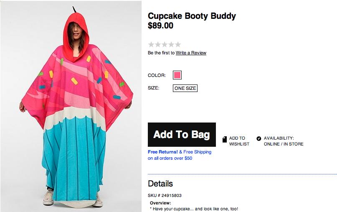The height and width of the screenshot is (212, 337).
Task: Click the SKU # 24915803 text
Action: (165, 195)
